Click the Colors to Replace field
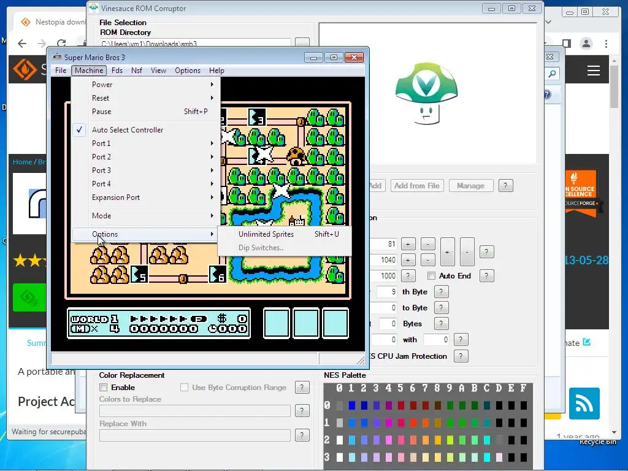Screen dimensions: 628x471 pos(194,411)
